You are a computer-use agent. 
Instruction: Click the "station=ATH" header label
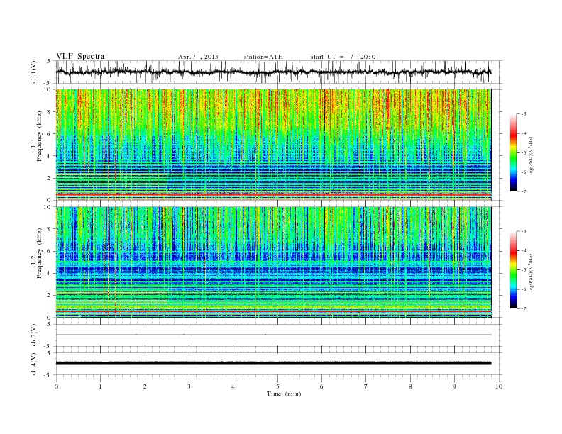pos(263,57)
